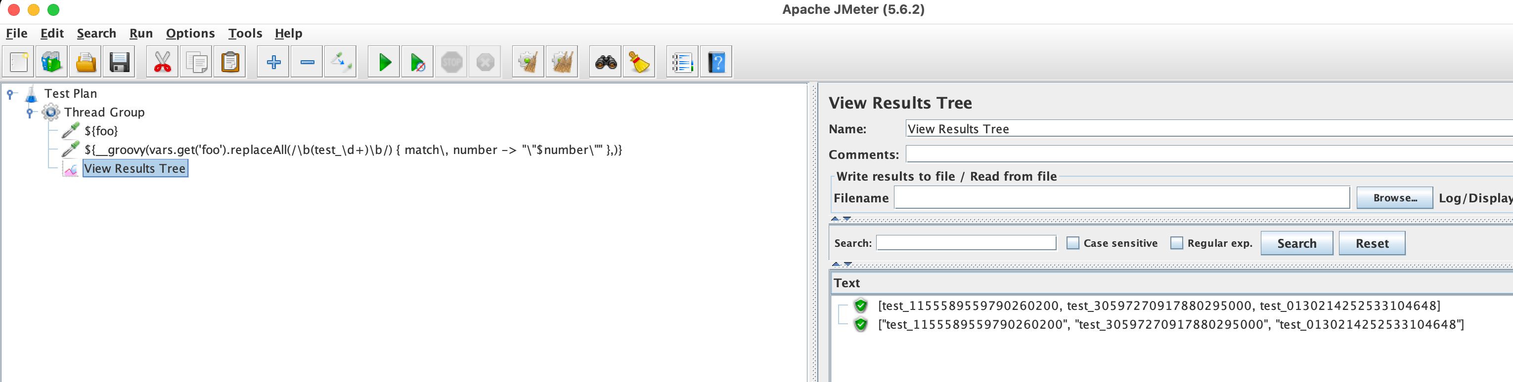Viewport: 1513px width, 382px height.
Task: Collapse the search panel up arrow
Action: tap(836, 264)
